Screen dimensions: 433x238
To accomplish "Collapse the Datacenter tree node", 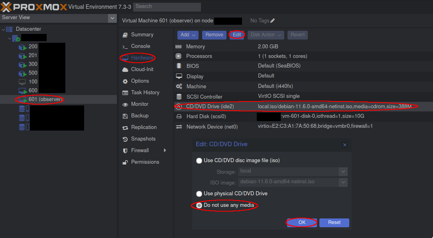I will click(3, 29).
